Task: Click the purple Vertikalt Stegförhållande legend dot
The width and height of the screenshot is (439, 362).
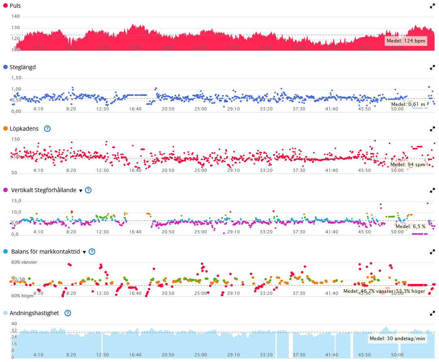Action: click(x=5, y=190)
